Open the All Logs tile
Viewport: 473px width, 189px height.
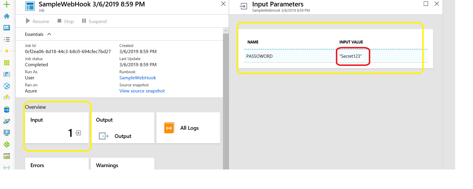click(188, 128)
